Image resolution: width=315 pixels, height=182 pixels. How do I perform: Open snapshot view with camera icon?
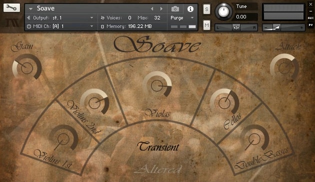click(175, 9)
